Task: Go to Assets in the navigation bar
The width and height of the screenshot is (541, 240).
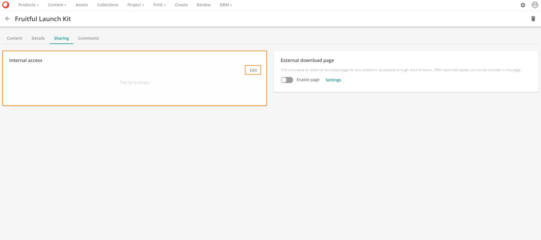Action: (82, 5)
